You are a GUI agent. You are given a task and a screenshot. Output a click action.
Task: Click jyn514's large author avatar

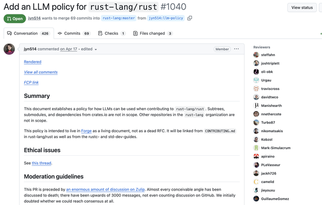click(x=9, y=49)
